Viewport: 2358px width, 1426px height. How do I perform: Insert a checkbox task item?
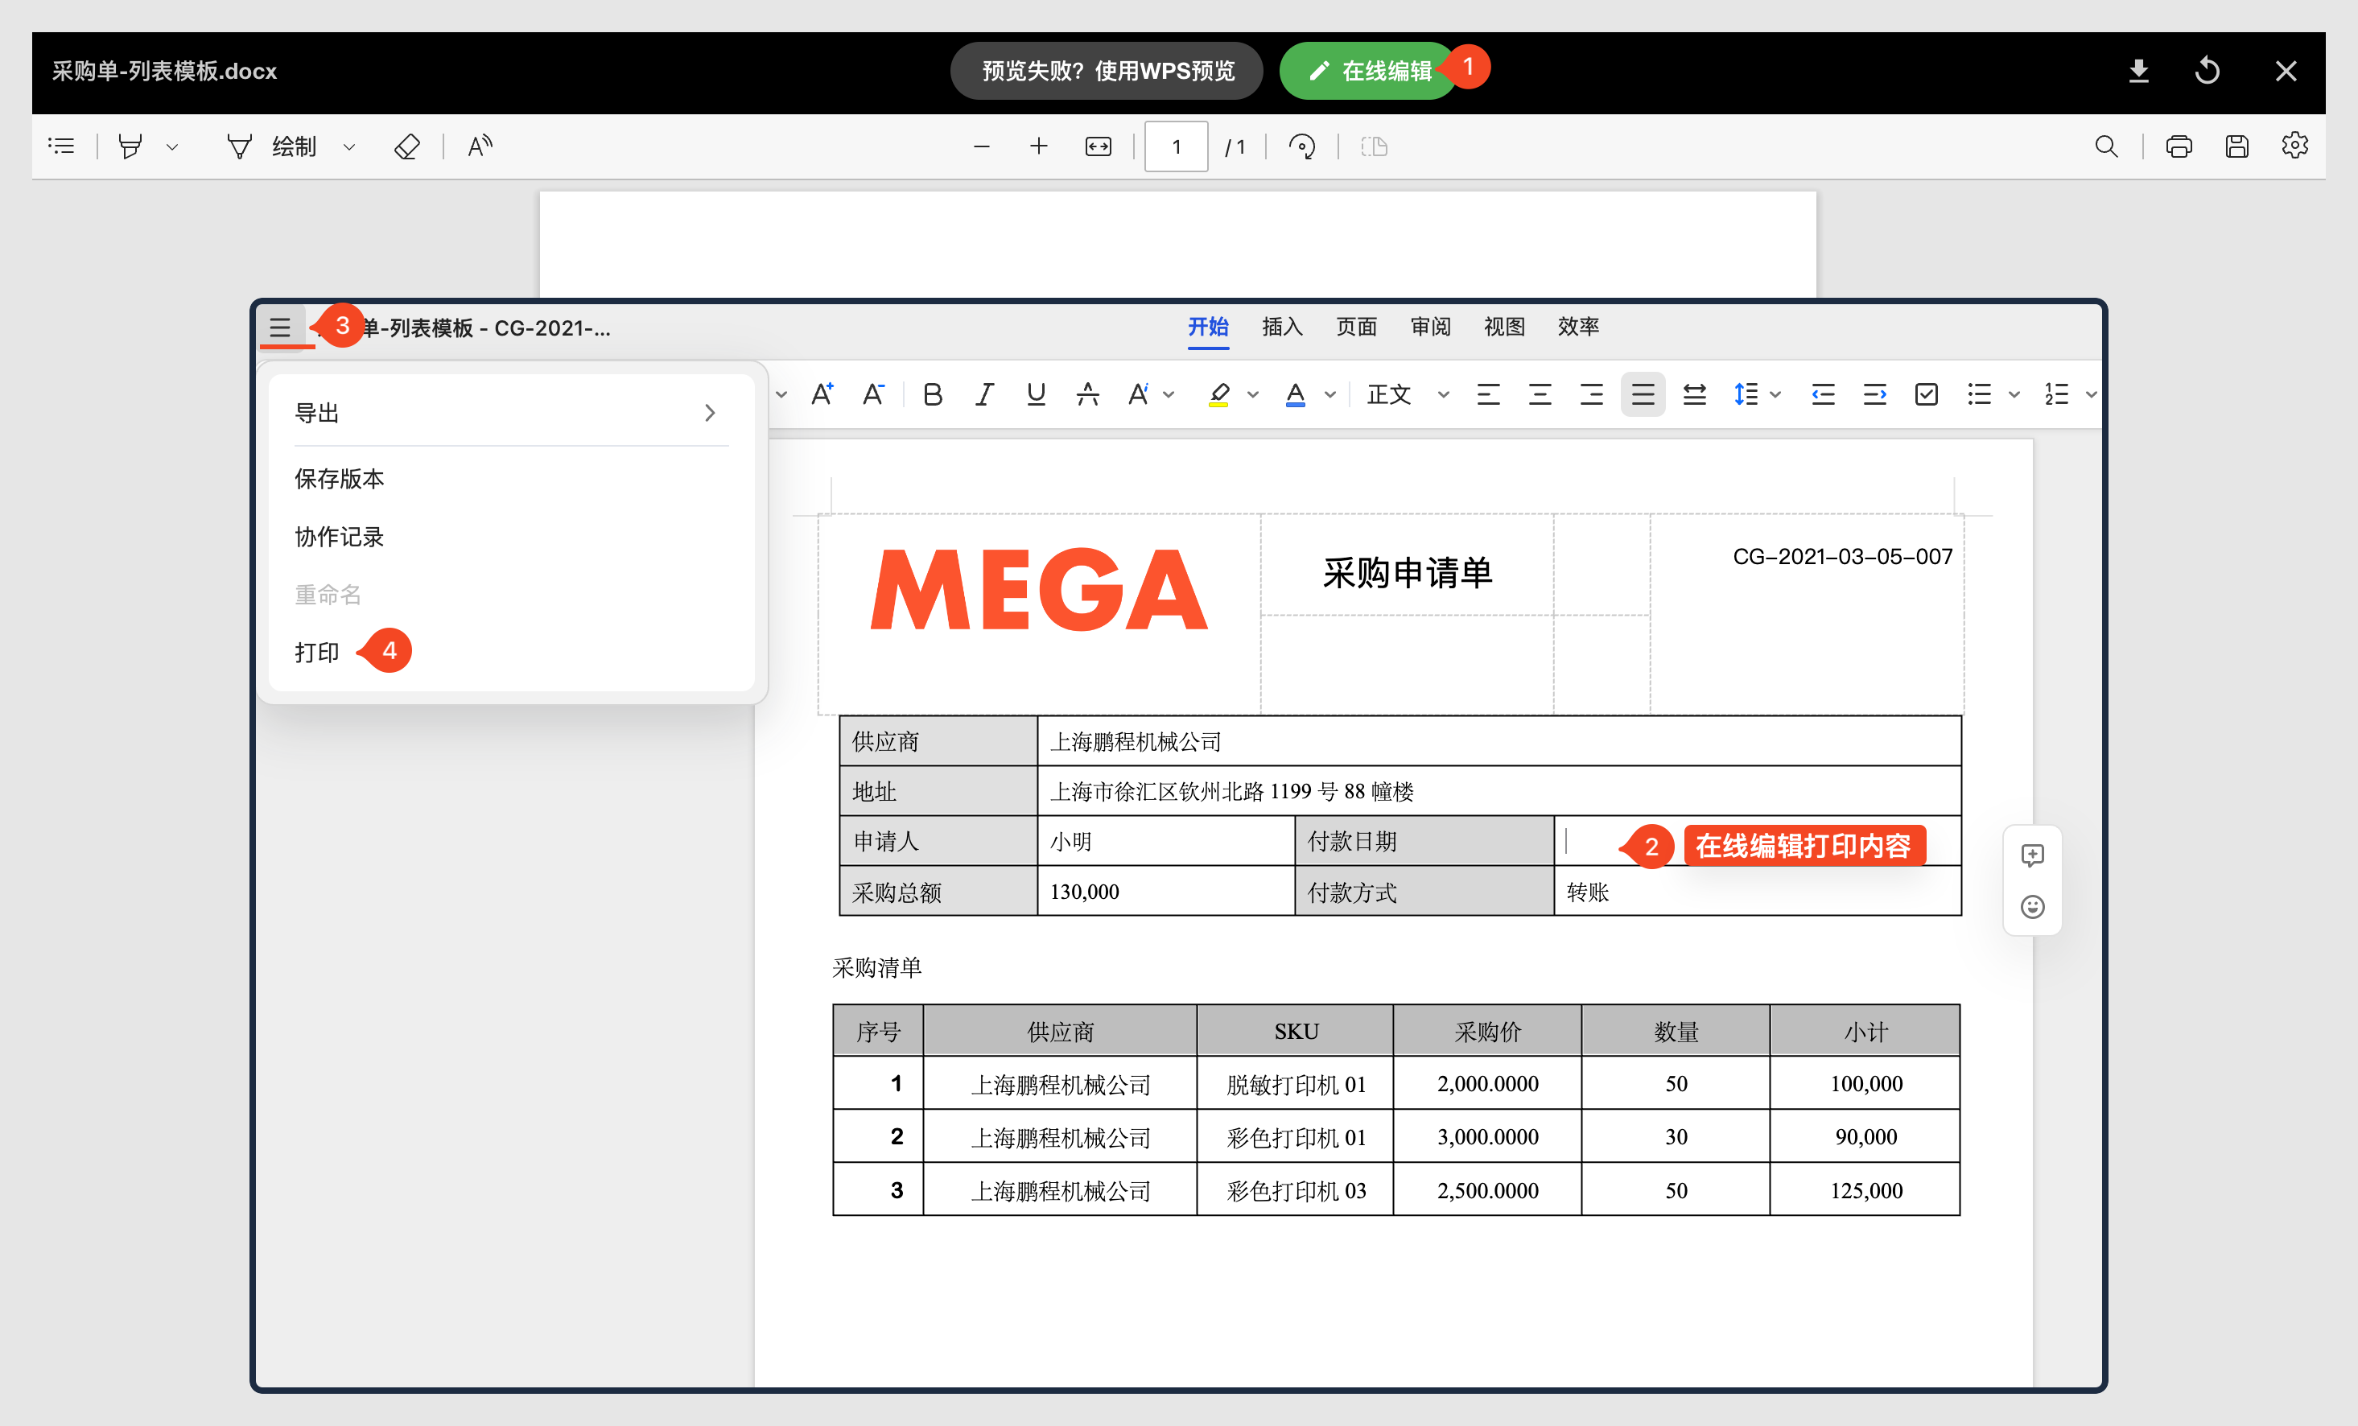1927,394
